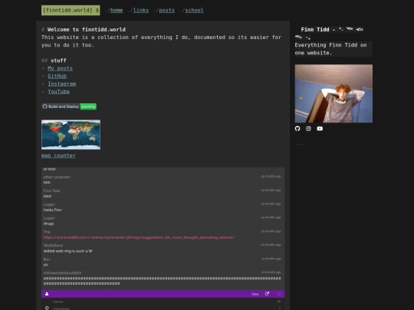Open the YouTube icon under profile photo
The height and width of the screenshot is (310, 414).
320,129
